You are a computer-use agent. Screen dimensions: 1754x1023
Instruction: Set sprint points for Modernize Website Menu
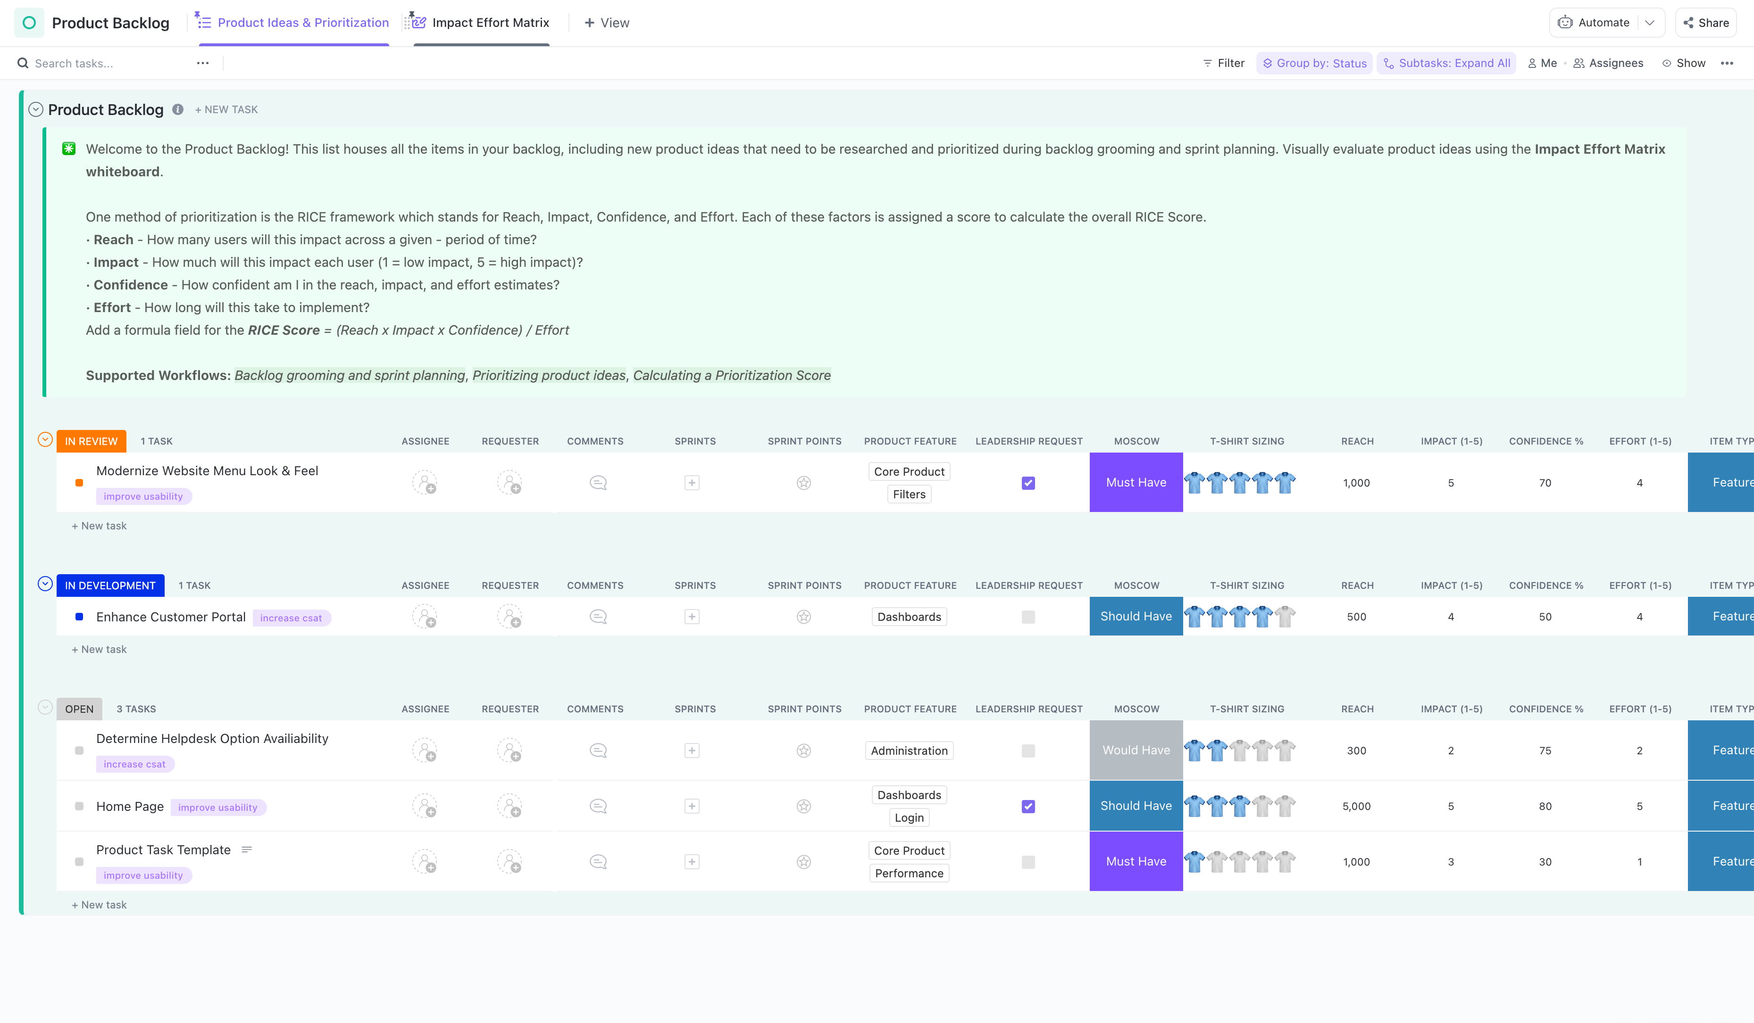pyautogui.click(x=804, y=483)
